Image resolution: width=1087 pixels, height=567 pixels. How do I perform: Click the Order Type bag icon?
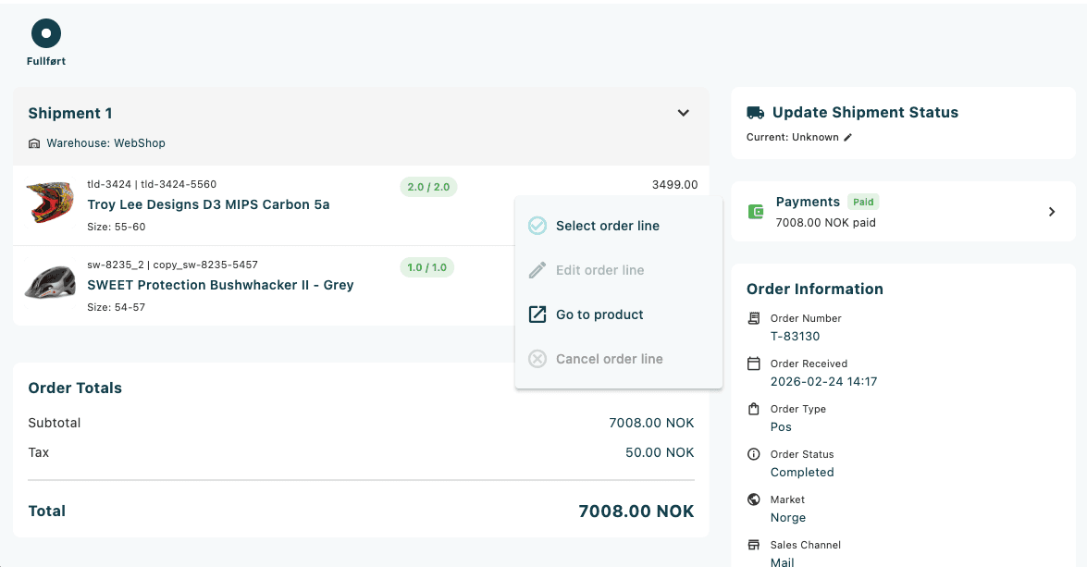click(x=754, y=409)
